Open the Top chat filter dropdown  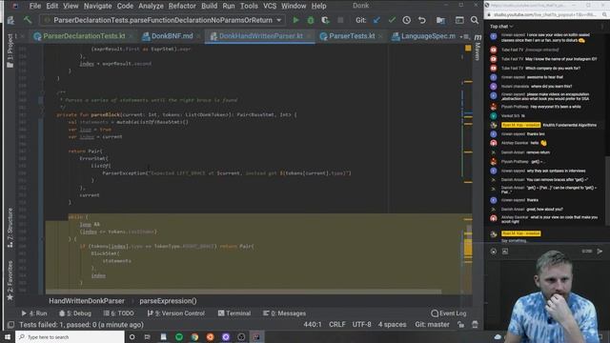pyautogui.click(x=501, y=27)
